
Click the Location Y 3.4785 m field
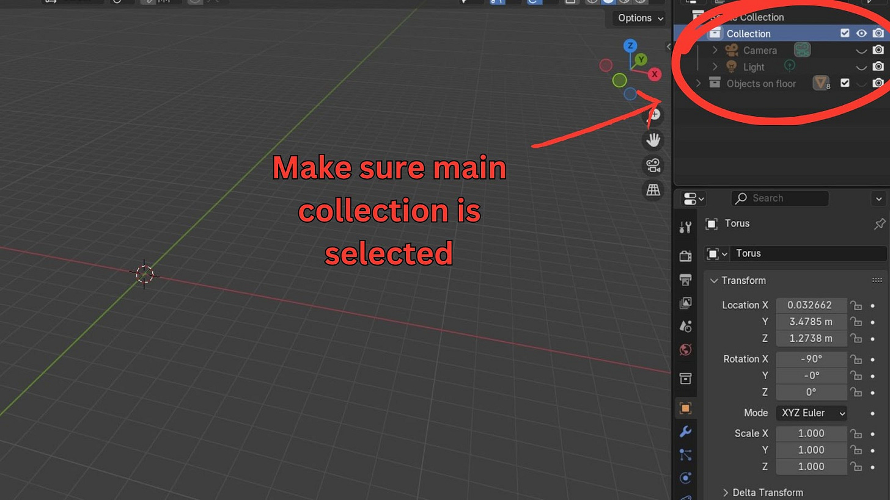tap(812, 322)
